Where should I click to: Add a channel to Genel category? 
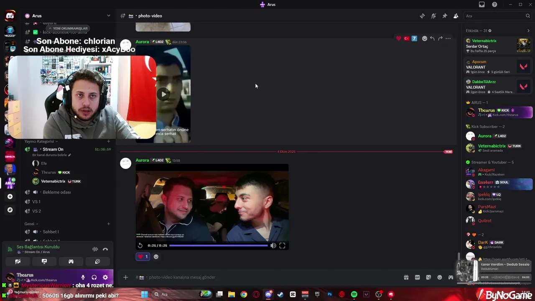(x=109, y=224)
